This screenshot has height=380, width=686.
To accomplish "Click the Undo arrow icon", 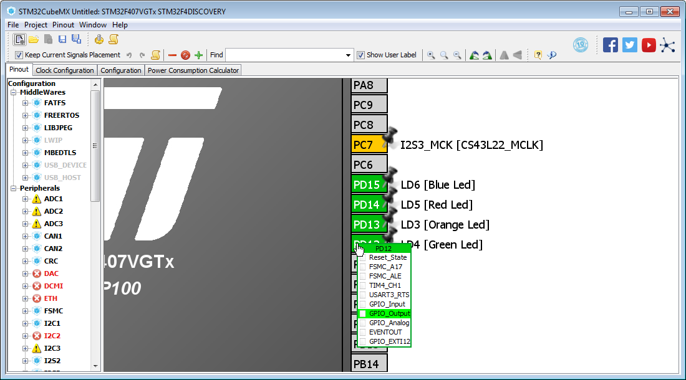I will coord(129,55).
